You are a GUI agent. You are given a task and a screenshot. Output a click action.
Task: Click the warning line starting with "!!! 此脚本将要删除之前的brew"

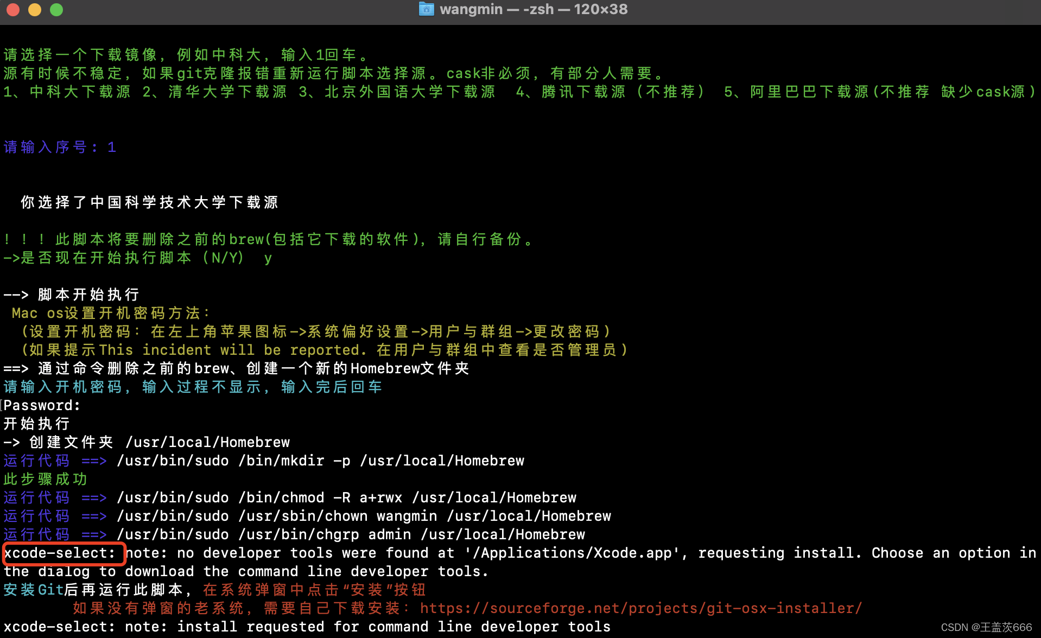(268, 239)
